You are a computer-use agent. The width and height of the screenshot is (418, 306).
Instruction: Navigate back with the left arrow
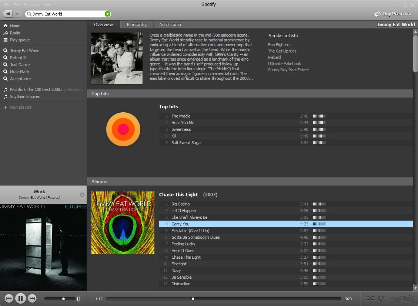point(8,14)
